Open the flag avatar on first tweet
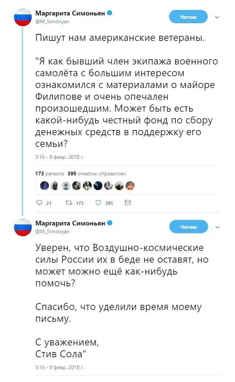Image resolution: width=235 pixels, height=382 pixels. click(23, 17)
